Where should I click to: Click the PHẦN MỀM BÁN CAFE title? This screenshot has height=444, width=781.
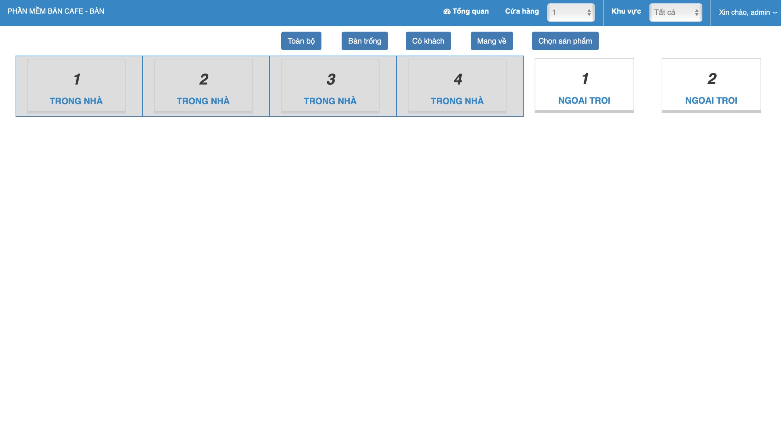(56, 11)
